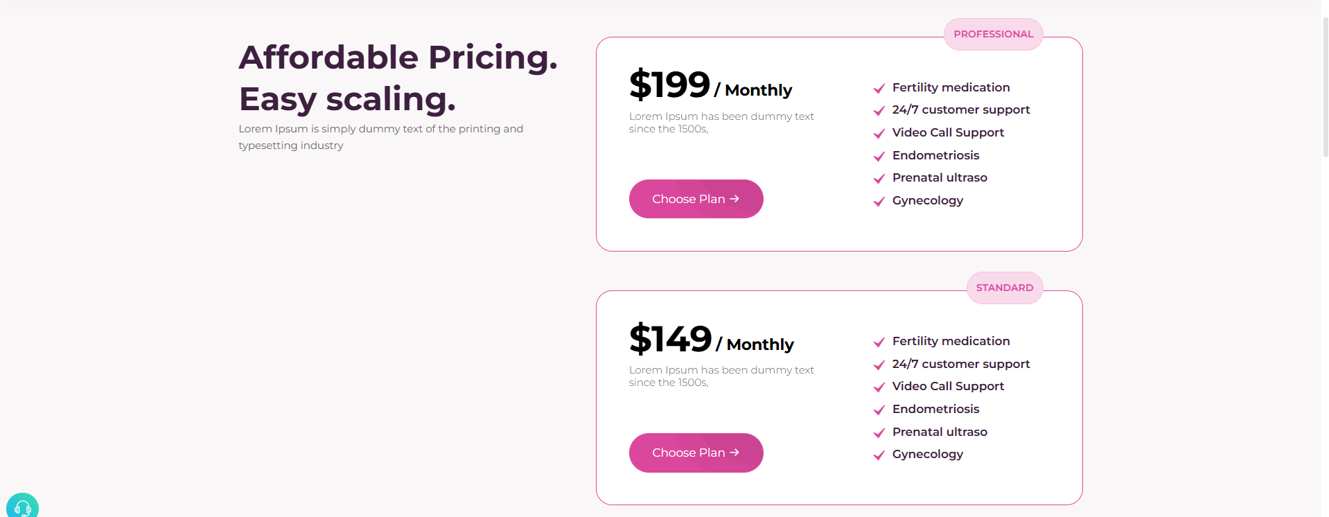Choose the $199 monthly plan

click(696, 199)
